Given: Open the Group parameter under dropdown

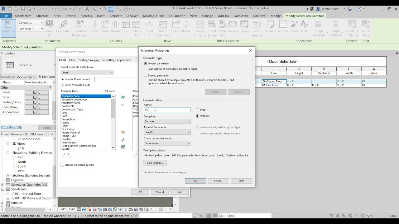Looking at the screenshot, I should pyautogui.click(x=167, y=143).
